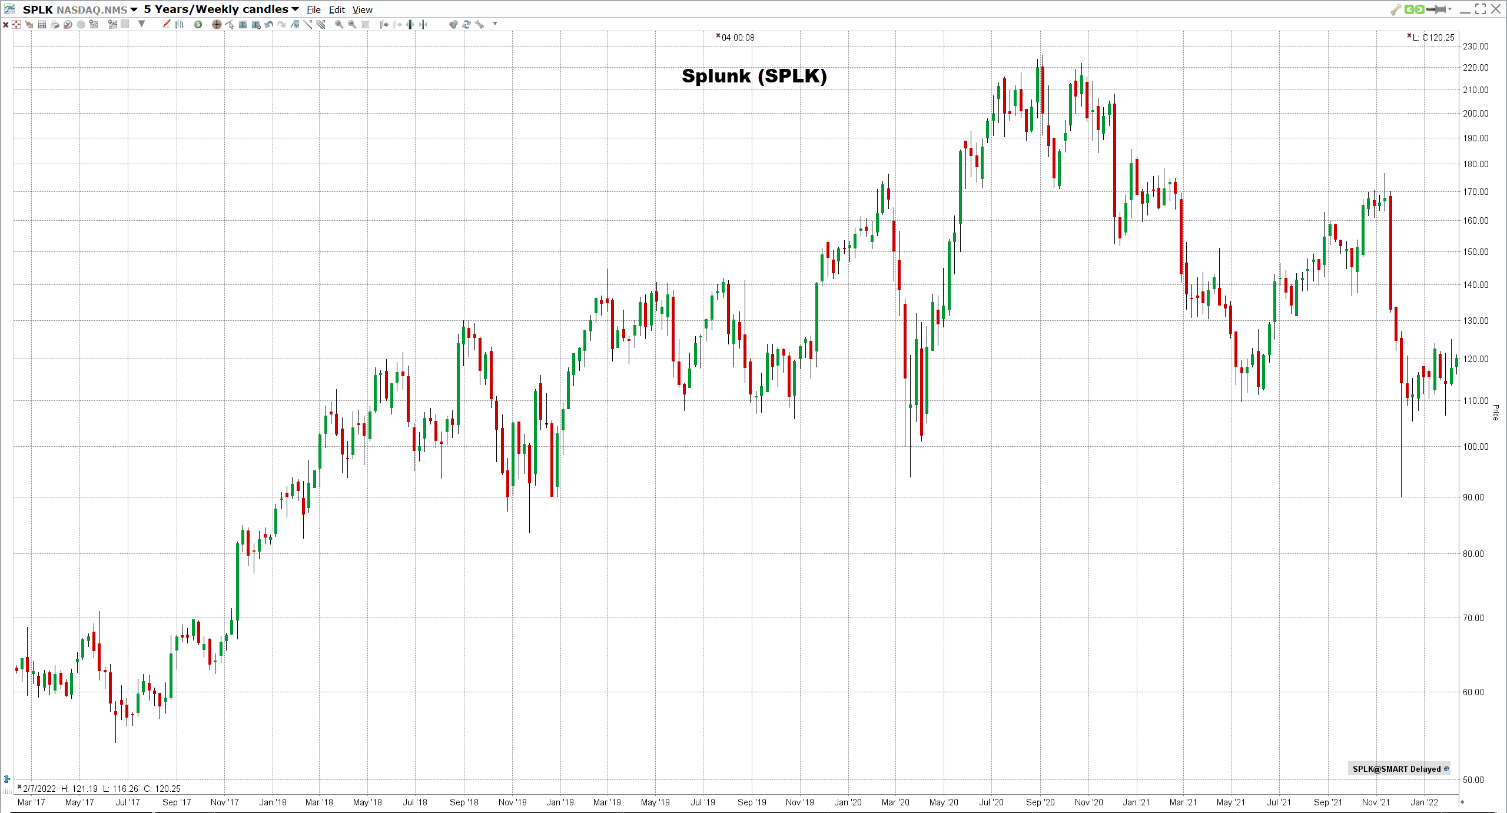Click the bar with outward arrows icon
1507x813 pixels.
click(x=410, y=24)
